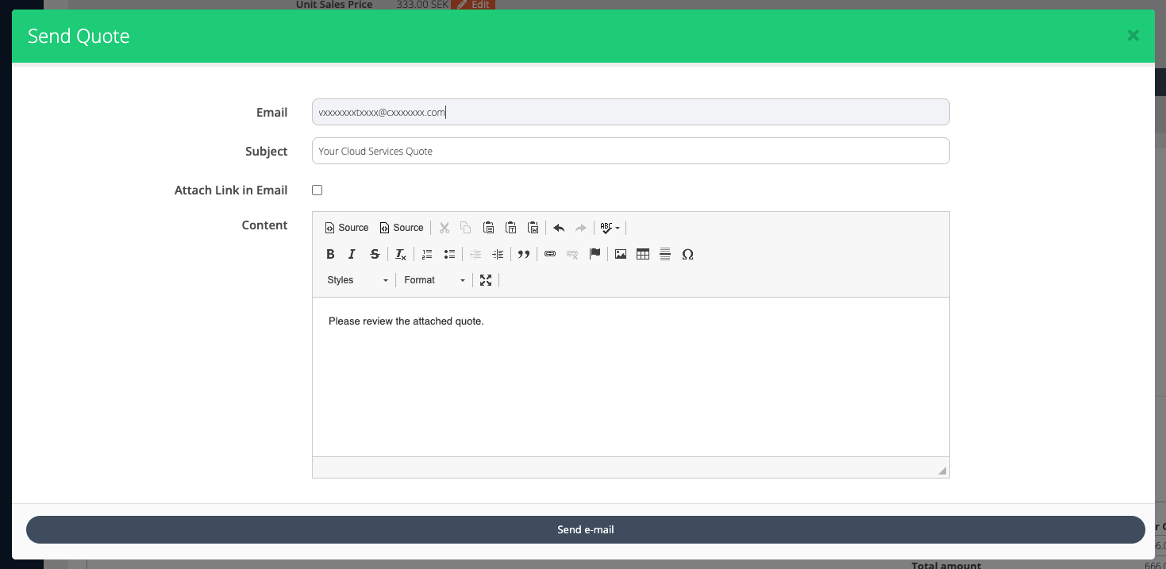Insert a bulleted list
Image resolution: width=1166 pixels, height=569 pixels.
(x=449, y=255)
